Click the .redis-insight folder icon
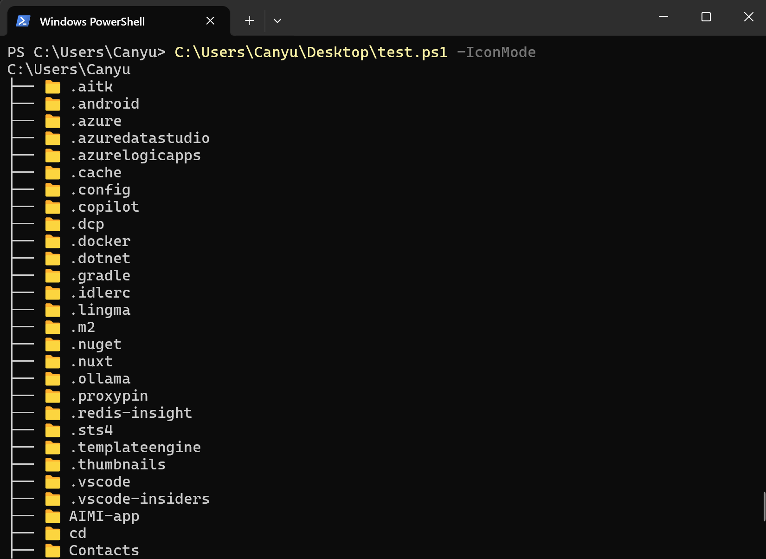 click(53, 414)
